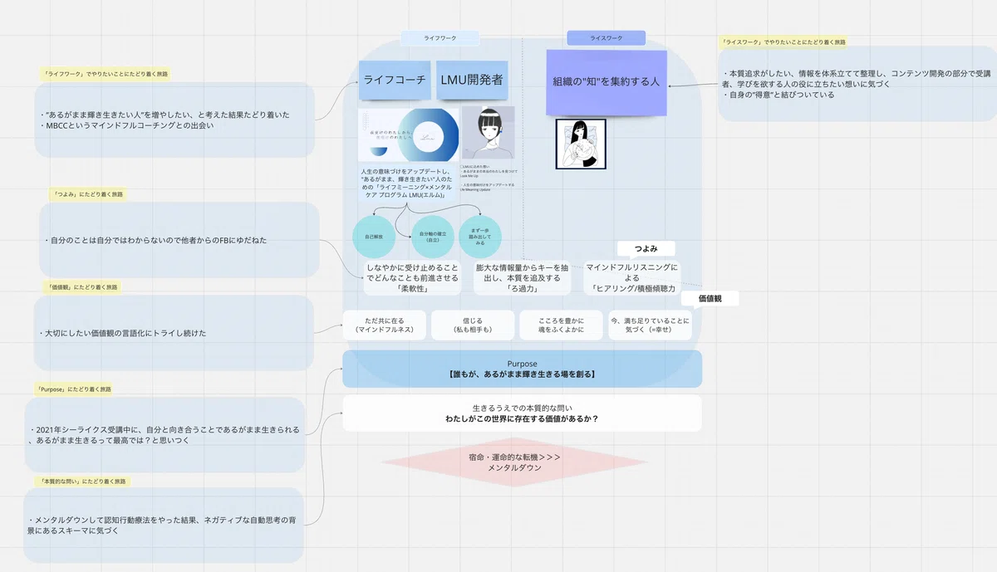The width and height of the screenshot is (997, 572).
Task: Click the ライフコーチ sticky note
Action: 395,81
